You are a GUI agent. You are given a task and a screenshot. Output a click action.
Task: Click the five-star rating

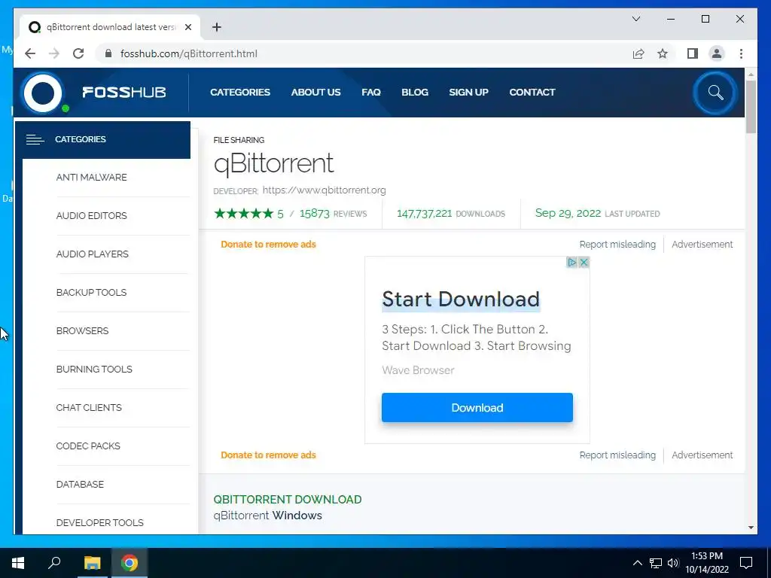coord(244,213)
